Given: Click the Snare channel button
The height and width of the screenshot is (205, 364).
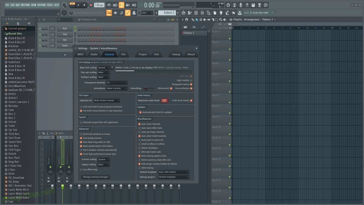Looking at the screenshot, I should [65, 46].
